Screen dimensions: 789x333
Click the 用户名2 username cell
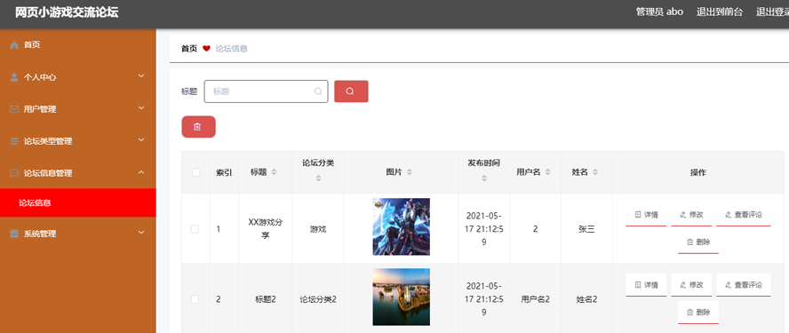pos(536,299)
